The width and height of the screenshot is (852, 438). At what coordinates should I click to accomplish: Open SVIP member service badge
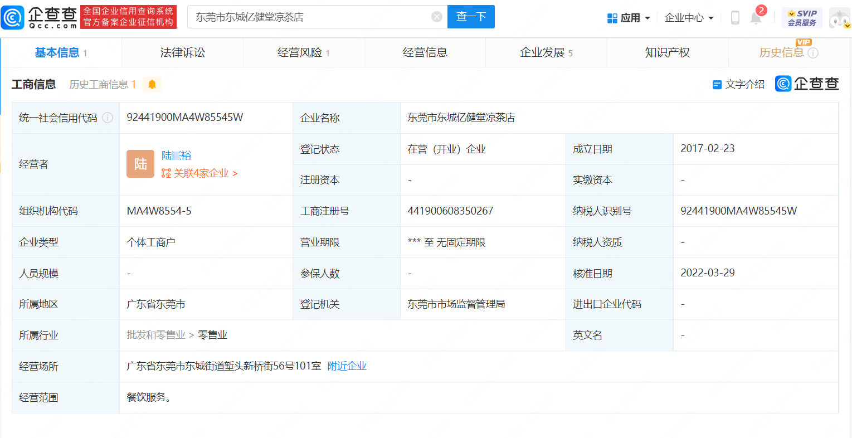802,18
